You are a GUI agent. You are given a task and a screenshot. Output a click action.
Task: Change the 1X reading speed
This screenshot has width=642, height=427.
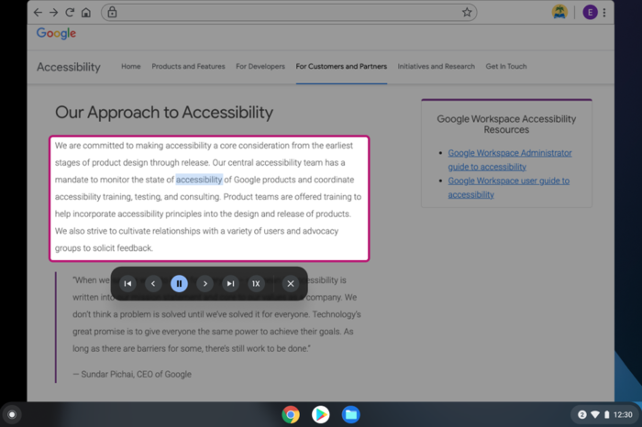click(256, 284)
